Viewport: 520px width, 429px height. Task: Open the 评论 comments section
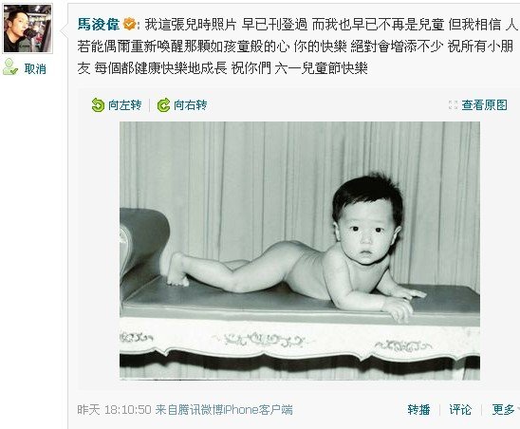[460, 410]
